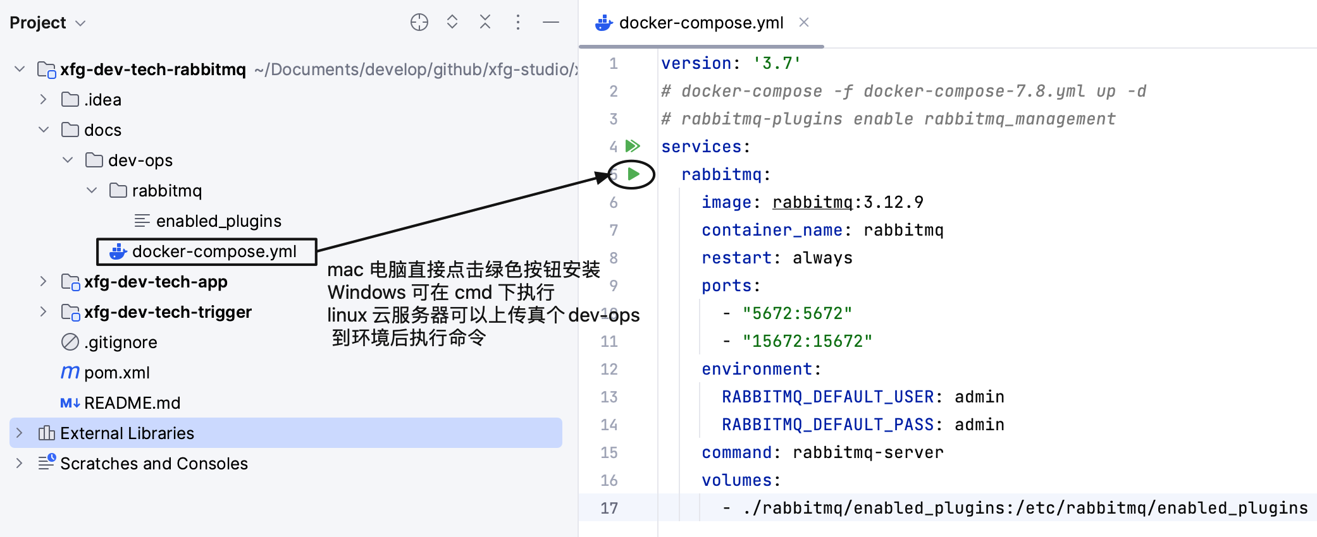Viewport: 1317px width, 537px height.
Task: Select xfg-dev-tech-app module label
Action: pos(156,281)
